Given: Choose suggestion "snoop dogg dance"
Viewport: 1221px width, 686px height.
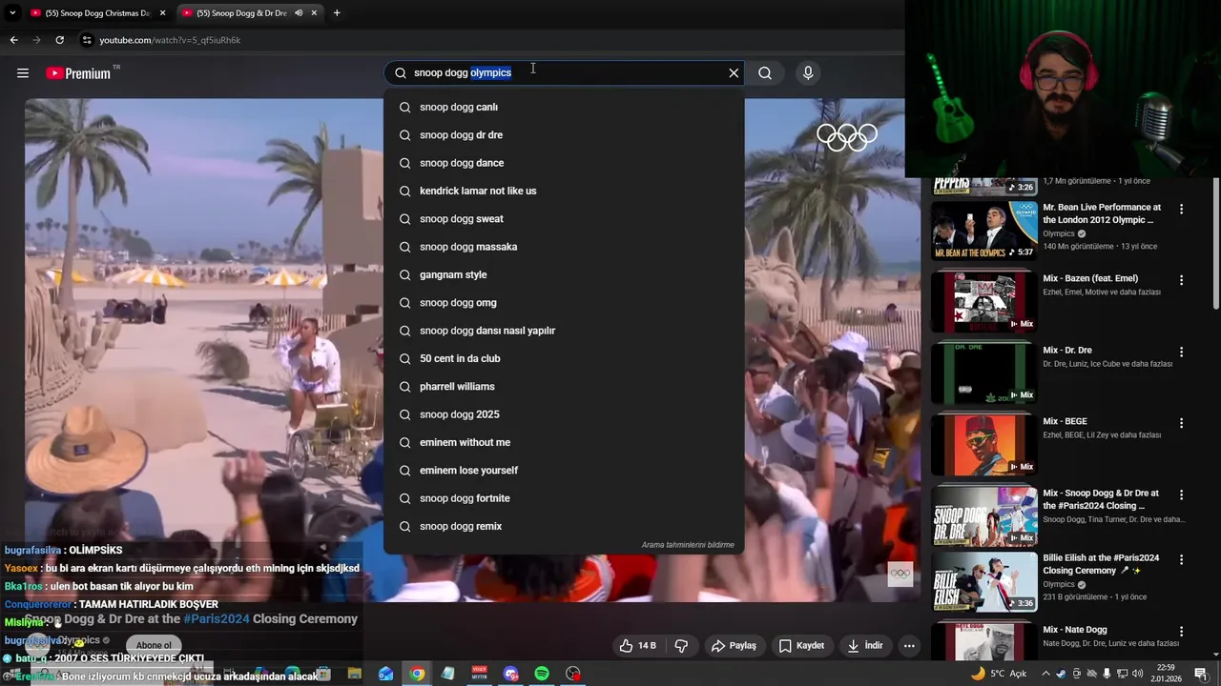Looking at the screenshot, I should coord(564,163).
